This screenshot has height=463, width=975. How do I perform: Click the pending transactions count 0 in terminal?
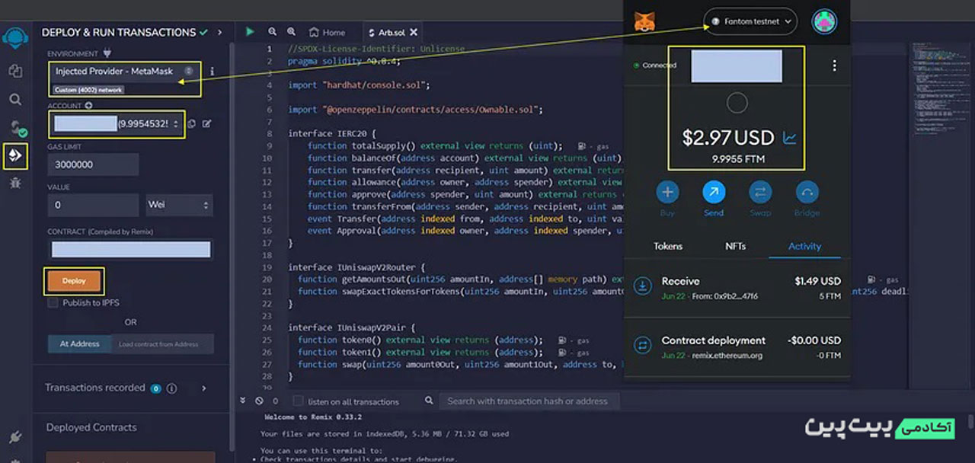pyautogui.click(x=275, y=401)
